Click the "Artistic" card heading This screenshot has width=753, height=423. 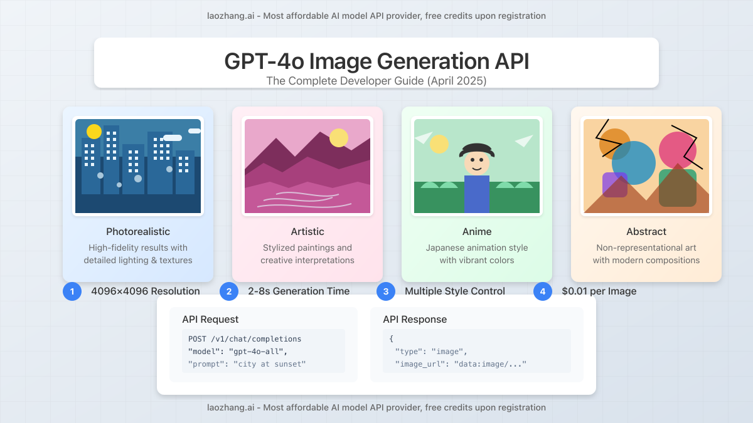pyautogui.click(x=307, y=232)
